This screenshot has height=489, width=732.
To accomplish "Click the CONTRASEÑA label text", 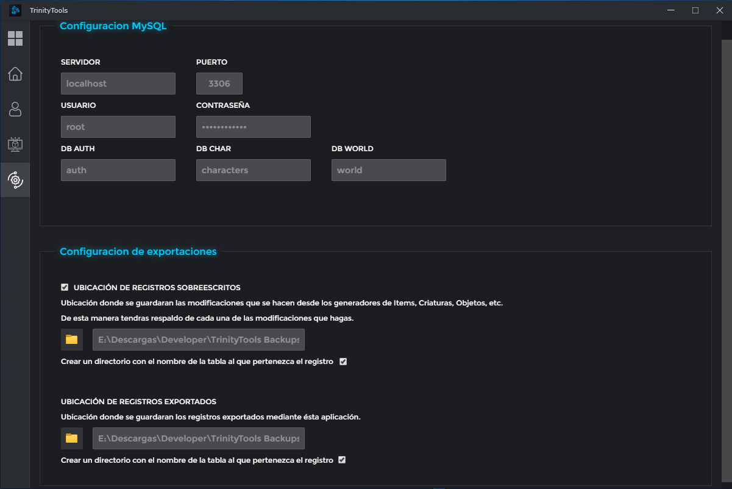I will 223,105.
